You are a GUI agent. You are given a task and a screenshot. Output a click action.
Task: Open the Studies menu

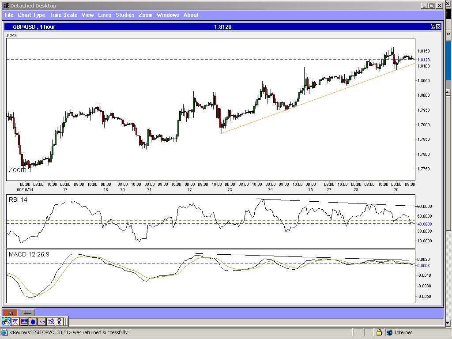point(125,15)
